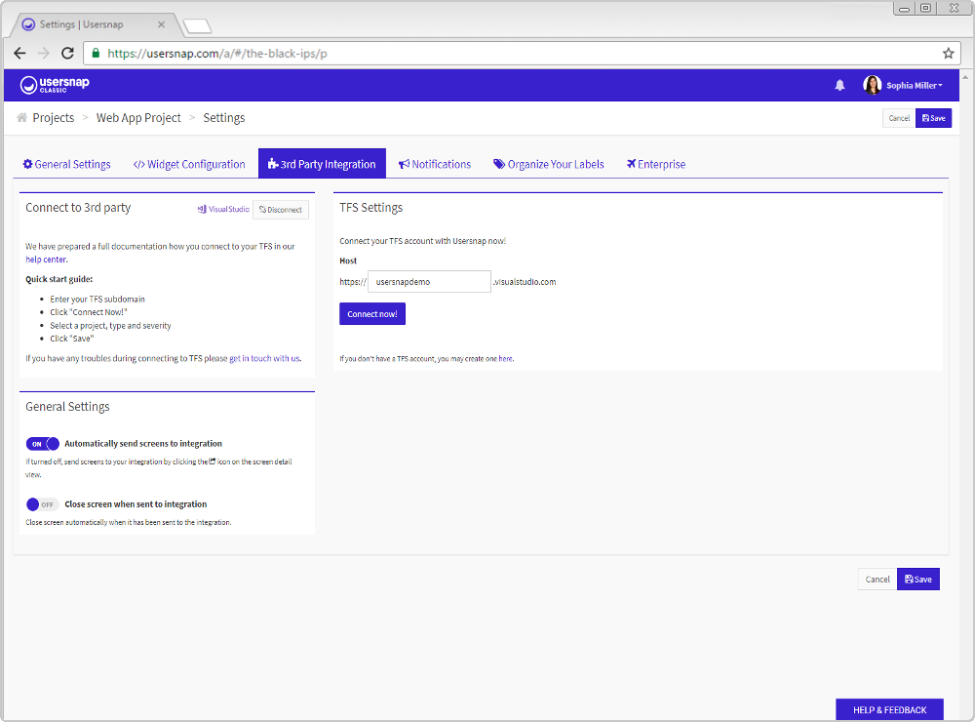Click Sophia Miller's profile avatar

pos(872,85)
